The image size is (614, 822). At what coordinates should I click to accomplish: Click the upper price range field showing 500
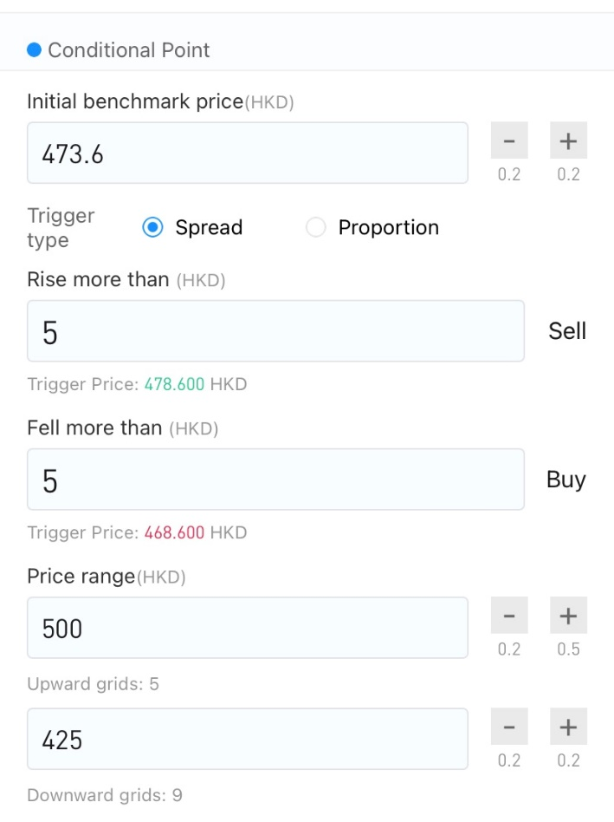click(248, 628)
